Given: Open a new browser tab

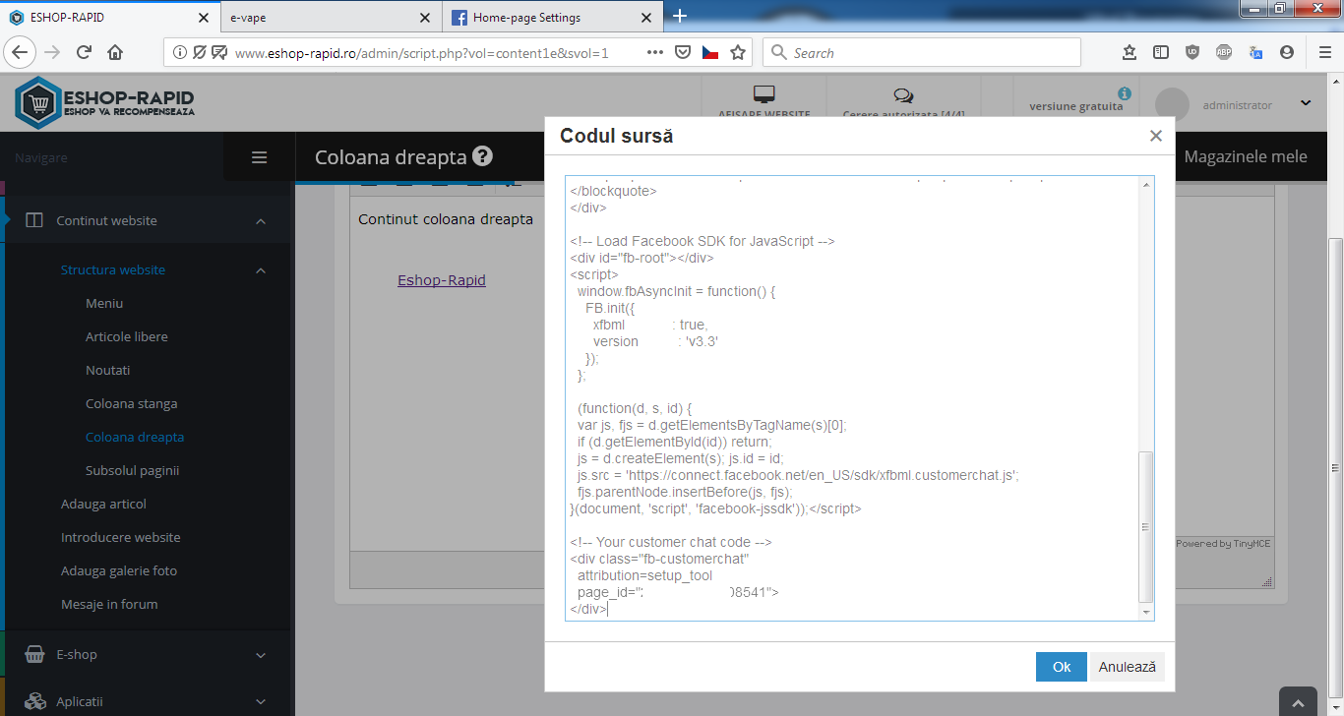Looking at the screenshot, I should pos(680,16).
